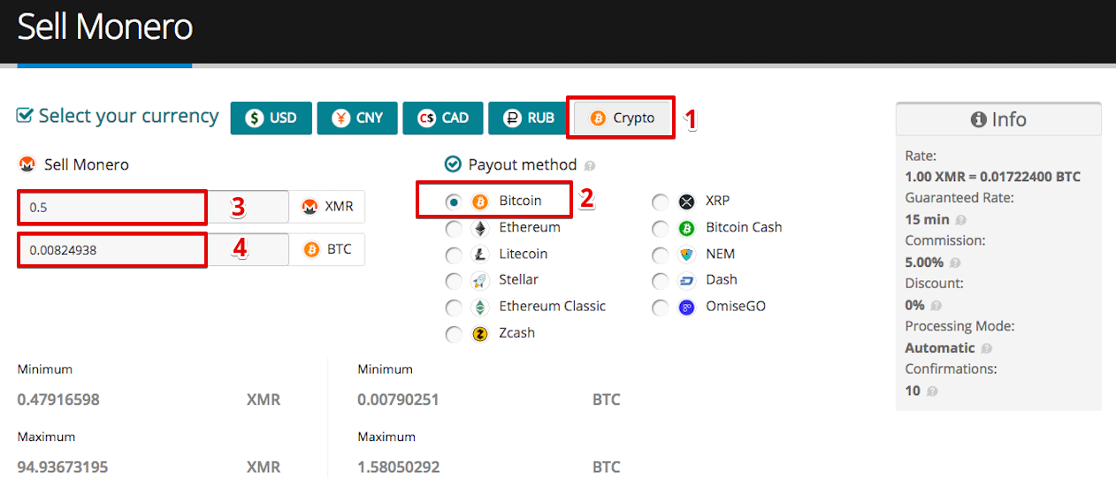Select the RUB currency button
The image size is (1116, 487).
coord(529,118)
